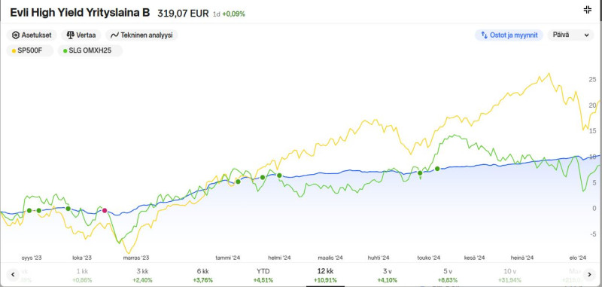Screen dimensions: 602x287
Task: Open Asetukset chart settings
Action: click(x=32, y=35)
